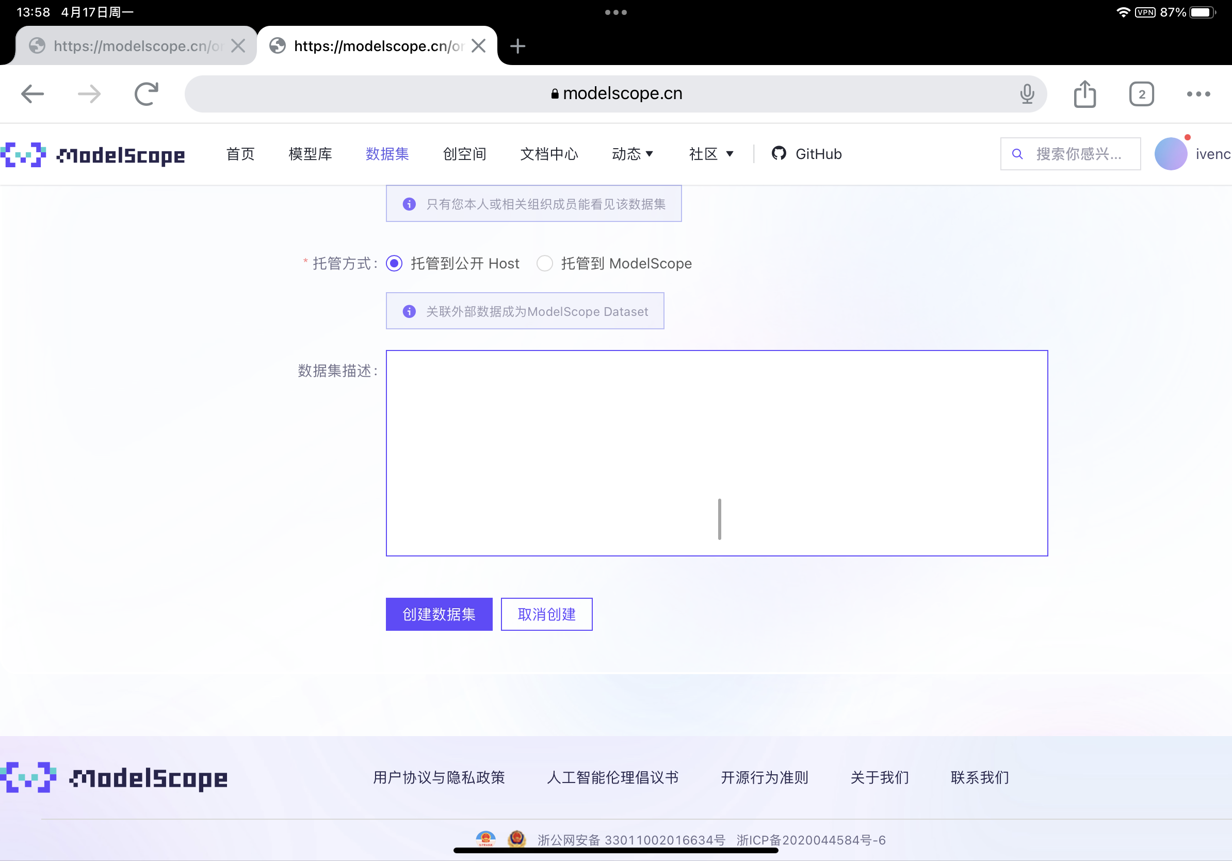The width and height of the screenshot is (1232, 861).
Task: Open the ivenc account avatar
Action: pyautogui.click(x=1171, y=153)
